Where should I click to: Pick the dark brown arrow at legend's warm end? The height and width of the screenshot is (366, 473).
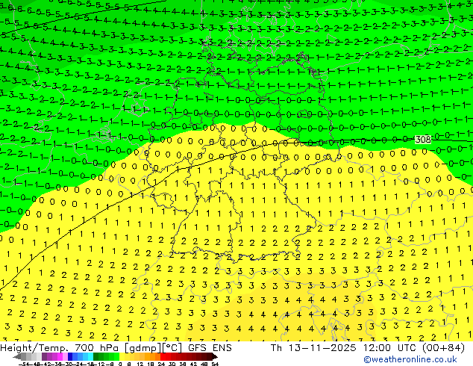(215, 356)
